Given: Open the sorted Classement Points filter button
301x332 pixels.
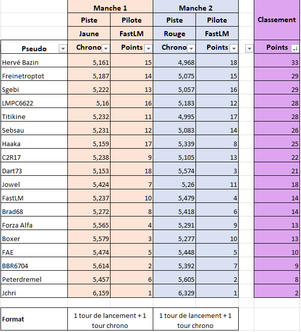Looking at the screenshot, I should point(295,49).
